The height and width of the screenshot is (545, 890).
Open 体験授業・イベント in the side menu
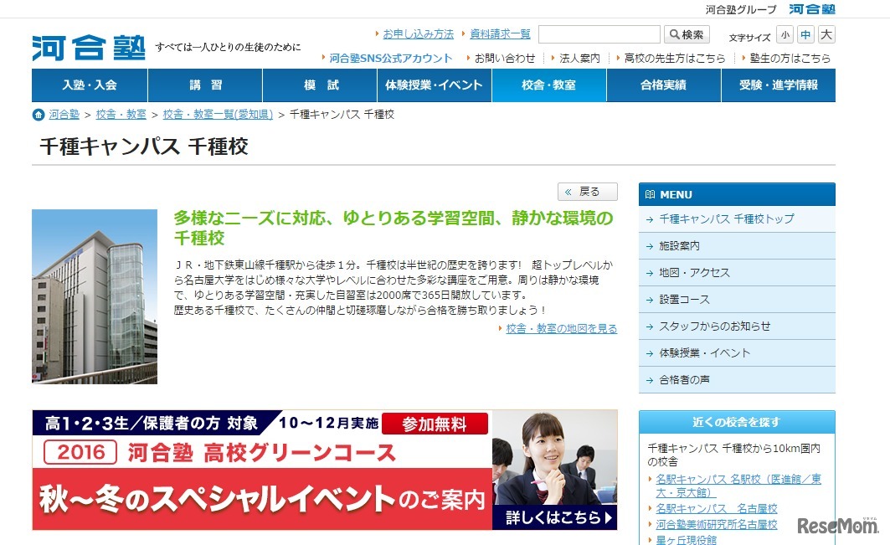[x=737, y=353]
